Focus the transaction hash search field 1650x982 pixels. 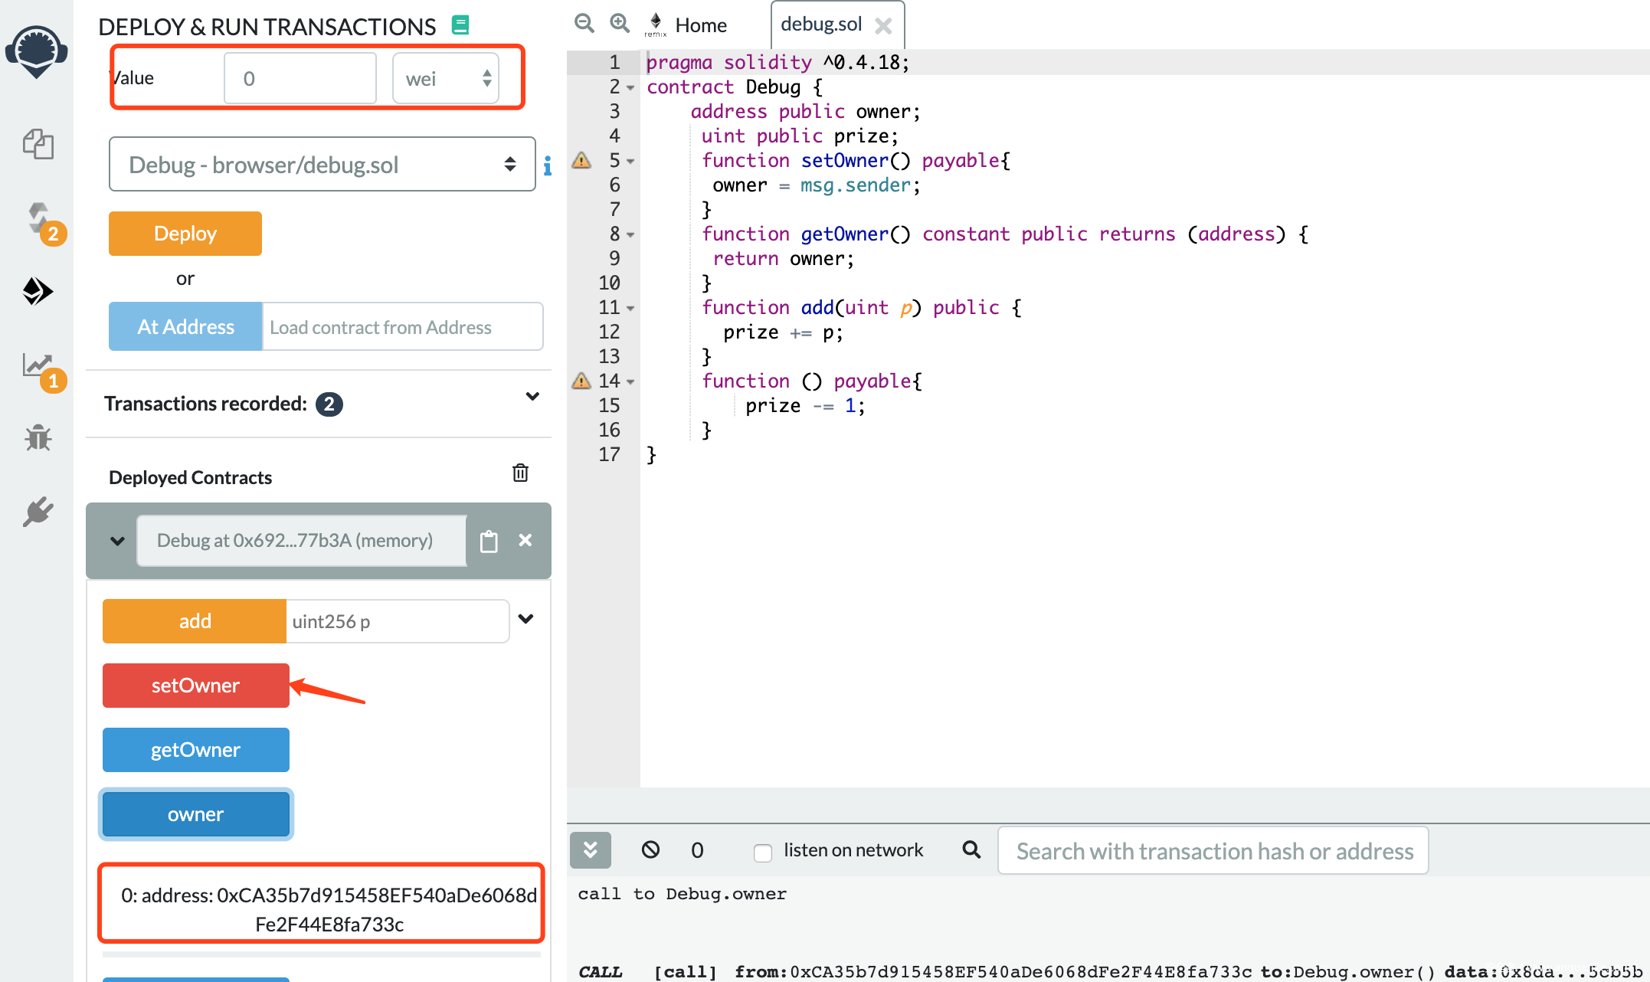(x=1213, y=851)
